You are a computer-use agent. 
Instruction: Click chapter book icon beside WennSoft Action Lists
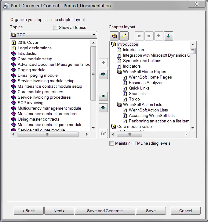coord(119,104)
